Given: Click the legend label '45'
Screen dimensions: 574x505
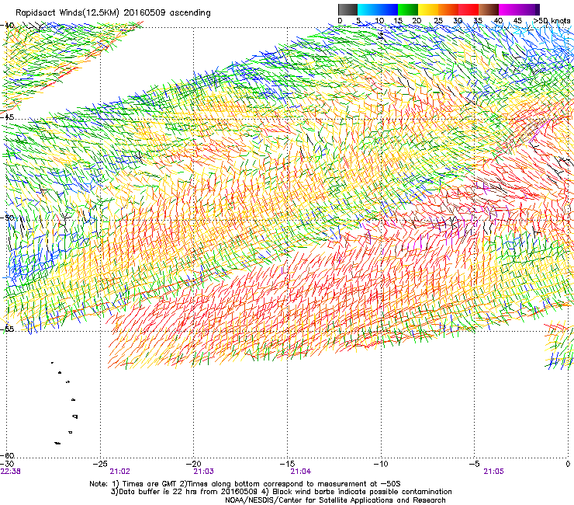Looking at the screenshot, I should click(x=517, y=21).
